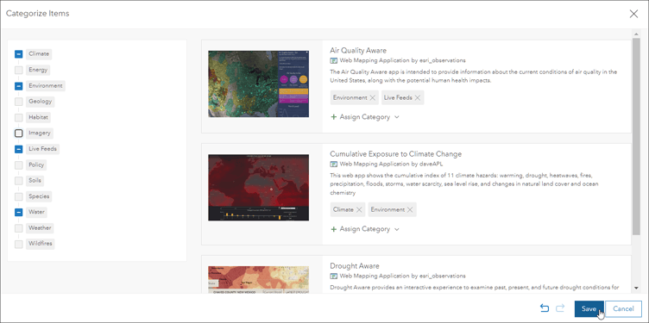Check the Imagery category checkbox
Image resolution: width=649 pixels, height=323 pixels.
click(x=19, y=133)
